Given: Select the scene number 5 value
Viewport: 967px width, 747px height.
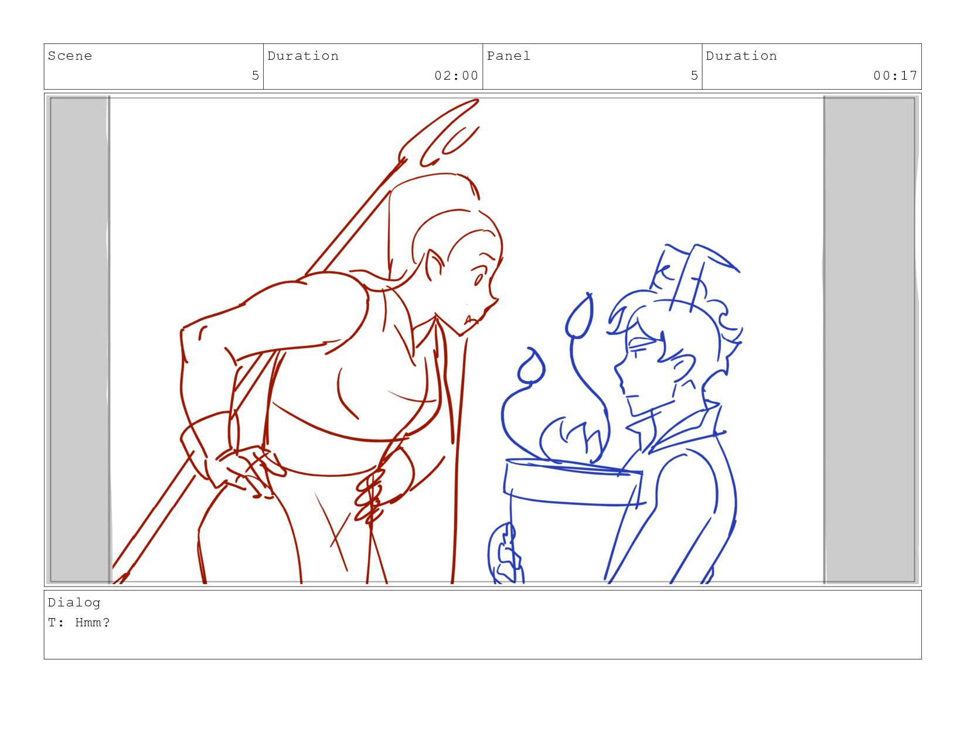Looking at the screenshot, I should coord(256,76).
